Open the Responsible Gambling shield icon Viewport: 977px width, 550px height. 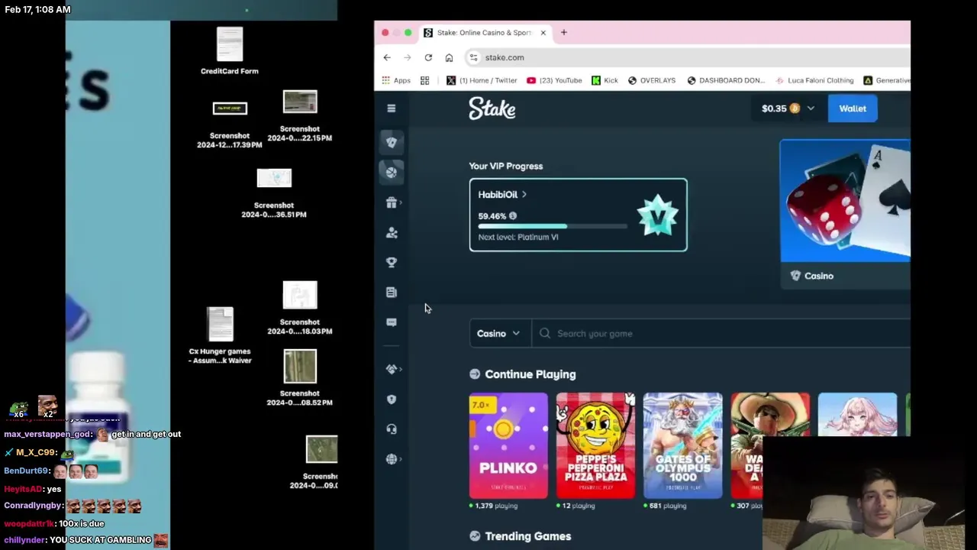point(392,399)
